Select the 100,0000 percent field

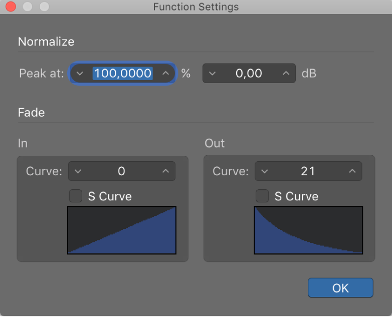coord(122,74)
